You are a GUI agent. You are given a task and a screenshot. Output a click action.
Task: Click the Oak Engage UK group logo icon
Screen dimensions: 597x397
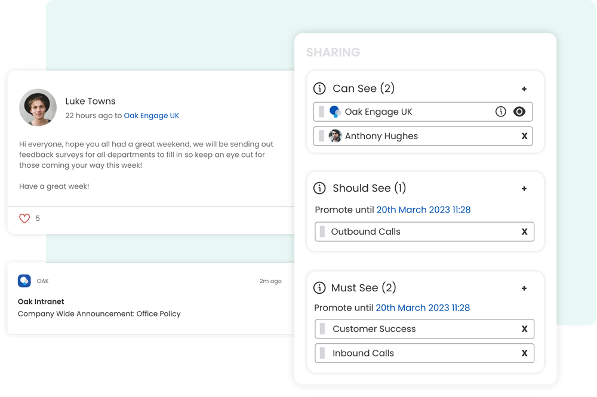pos(334,112)
